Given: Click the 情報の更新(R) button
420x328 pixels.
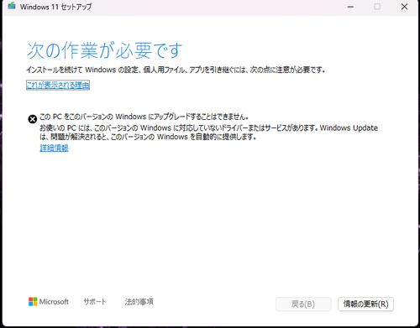Looking at the screenshot, I should tap(365, 304).
